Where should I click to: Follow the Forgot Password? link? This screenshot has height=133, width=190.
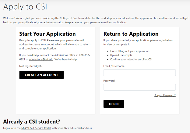click(165, 95)
